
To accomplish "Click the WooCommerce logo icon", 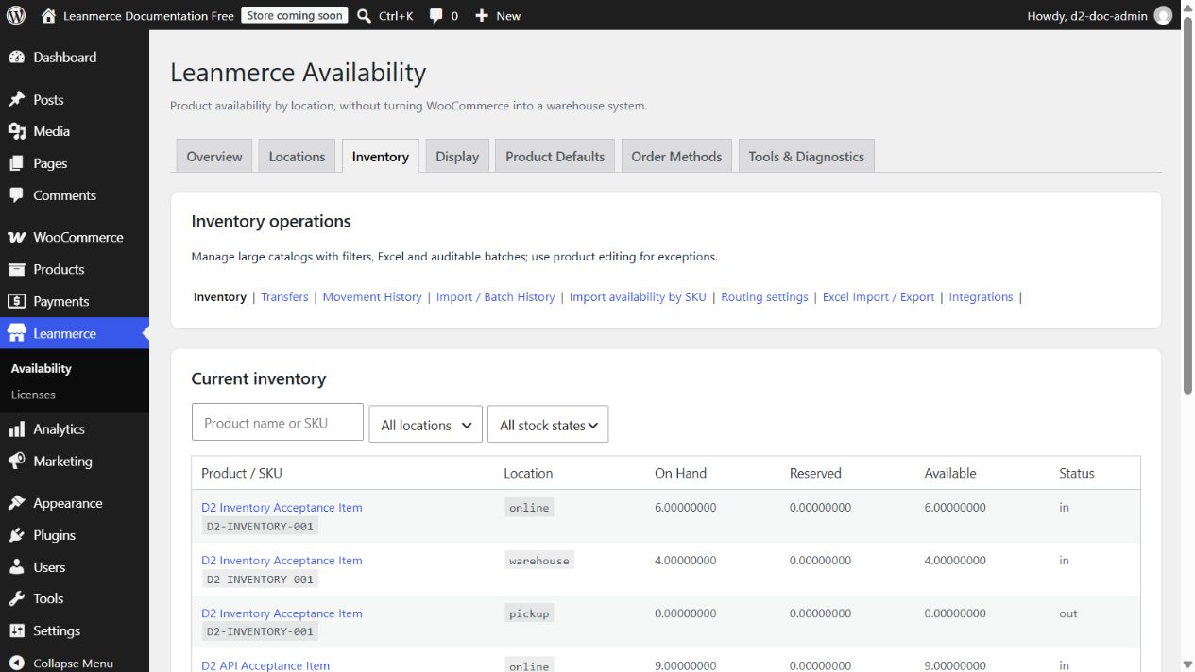I will pyautogui.click(x=16, y=237).
